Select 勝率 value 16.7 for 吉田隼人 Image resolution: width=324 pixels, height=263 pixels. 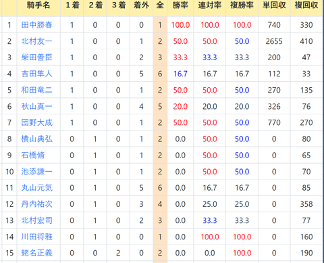180,74
